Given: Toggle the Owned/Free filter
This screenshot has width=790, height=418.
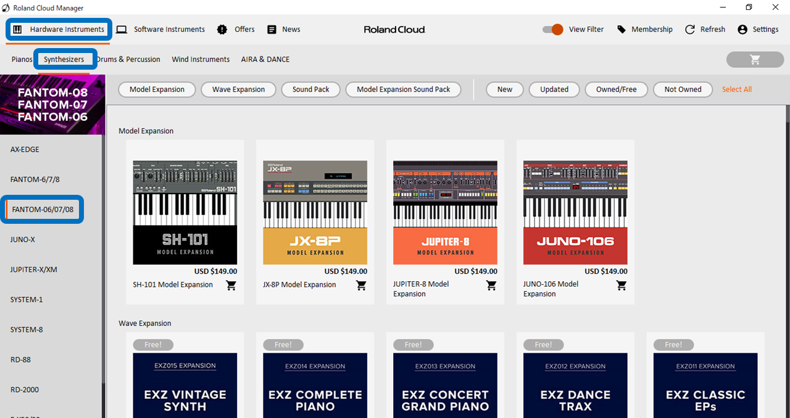Looking at the screenshot, I should coord(616,89).
